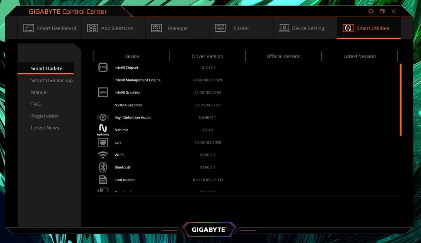The width and height of the screenshot is (421, 243).
Task: Click the Device Setting laptop icon
Action: coord(284,28)
